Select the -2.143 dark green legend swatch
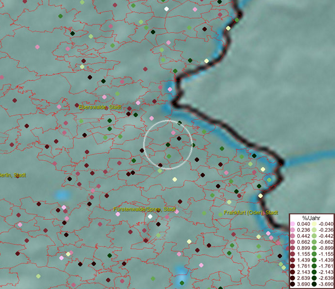The image size is (335, 289). [314, 272]
